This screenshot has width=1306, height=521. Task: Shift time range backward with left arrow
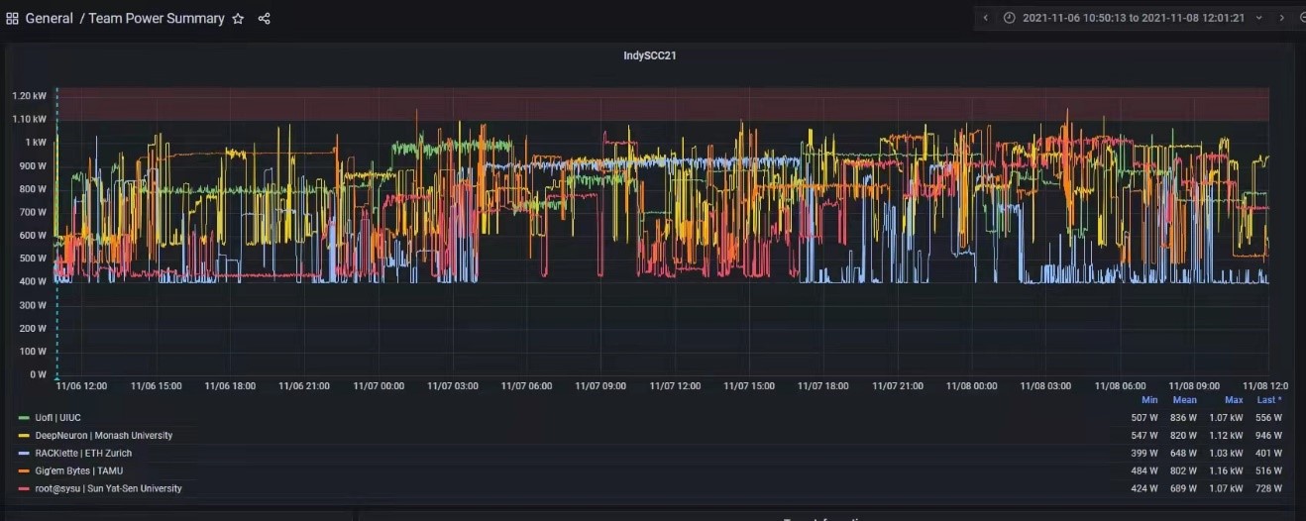pos(986,18)
